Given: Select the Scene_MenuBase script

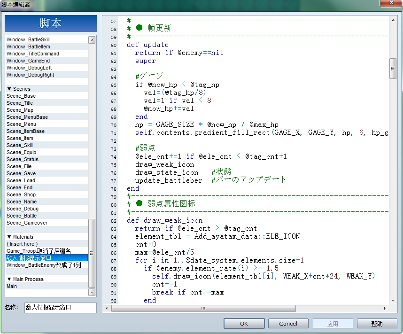Looking at the screenshot, I should click(x=46, y=117).
